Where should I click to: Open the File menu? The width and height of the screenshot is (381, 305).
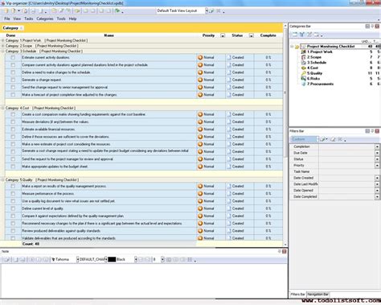[7, 19]
